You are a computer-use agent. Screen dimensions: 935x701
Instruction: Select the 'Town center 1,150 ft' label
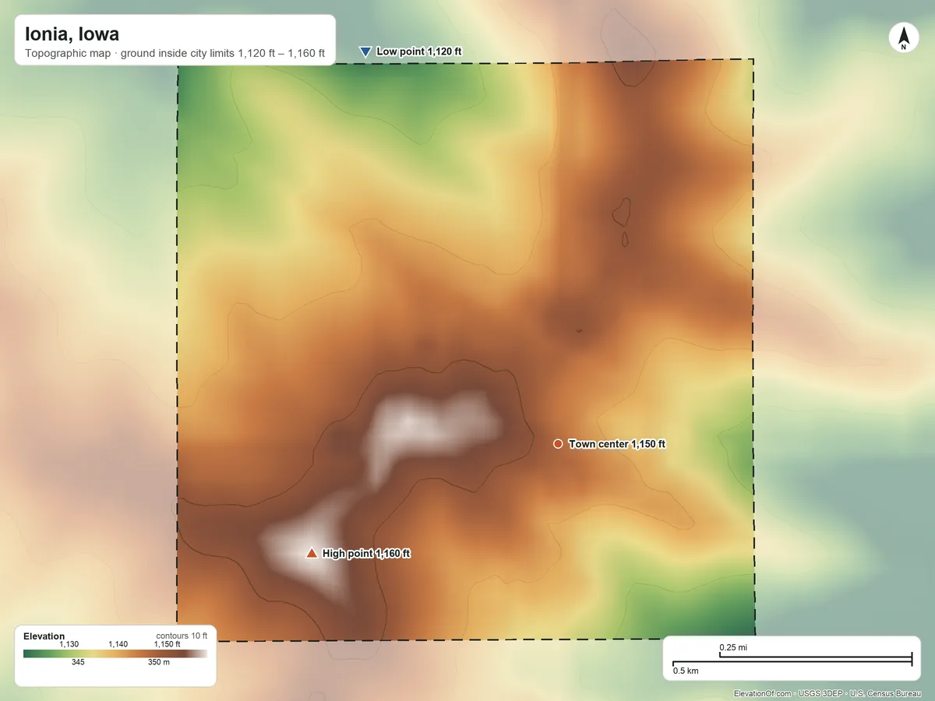tap(617, 444)
